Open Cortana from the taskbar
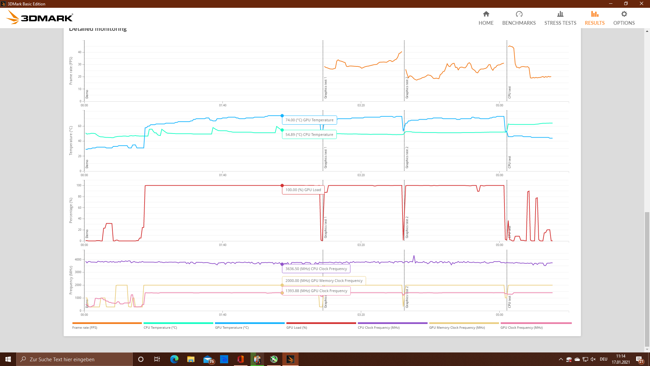This screenshot has height=366, width=650. tap(141, 359)
